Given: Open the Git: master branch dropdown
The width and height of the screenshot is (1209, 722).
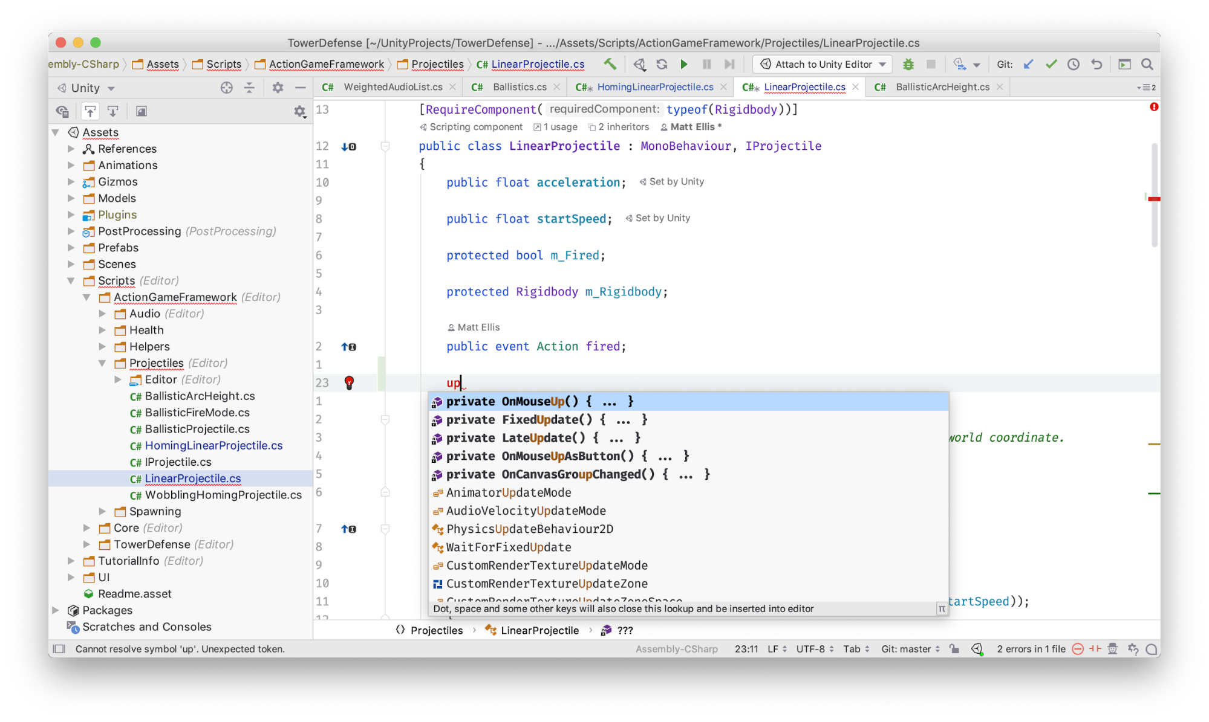Looking at the screenshot, I should (x=911, y=649).
